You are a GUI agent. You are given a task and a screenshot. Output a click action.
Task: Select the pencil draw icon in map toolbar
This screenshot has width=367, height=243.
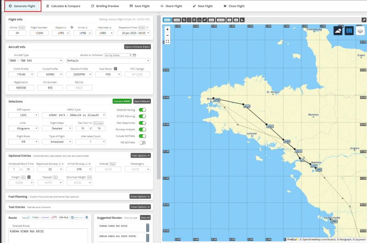(205, 20)
